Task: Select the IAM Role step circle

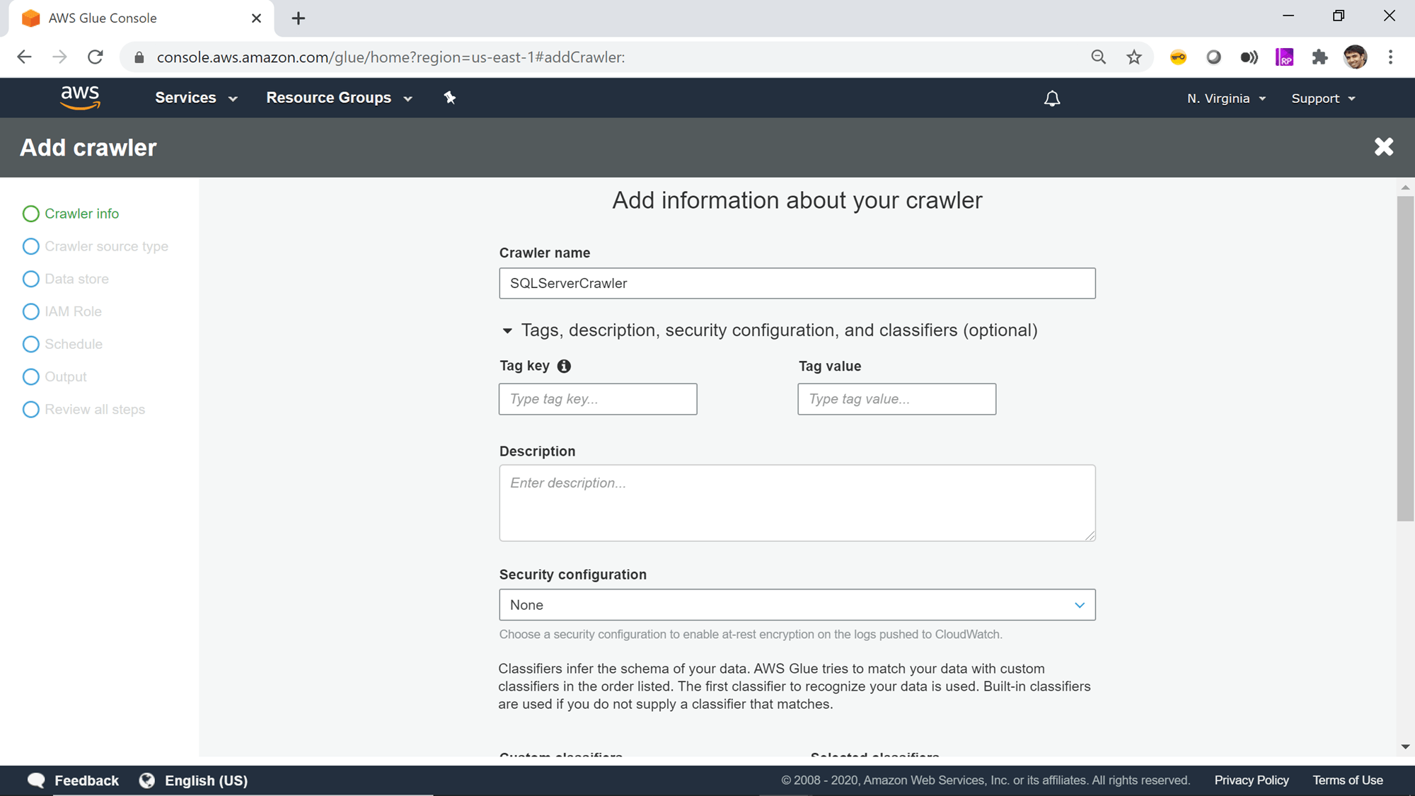Action: (31, 311)
